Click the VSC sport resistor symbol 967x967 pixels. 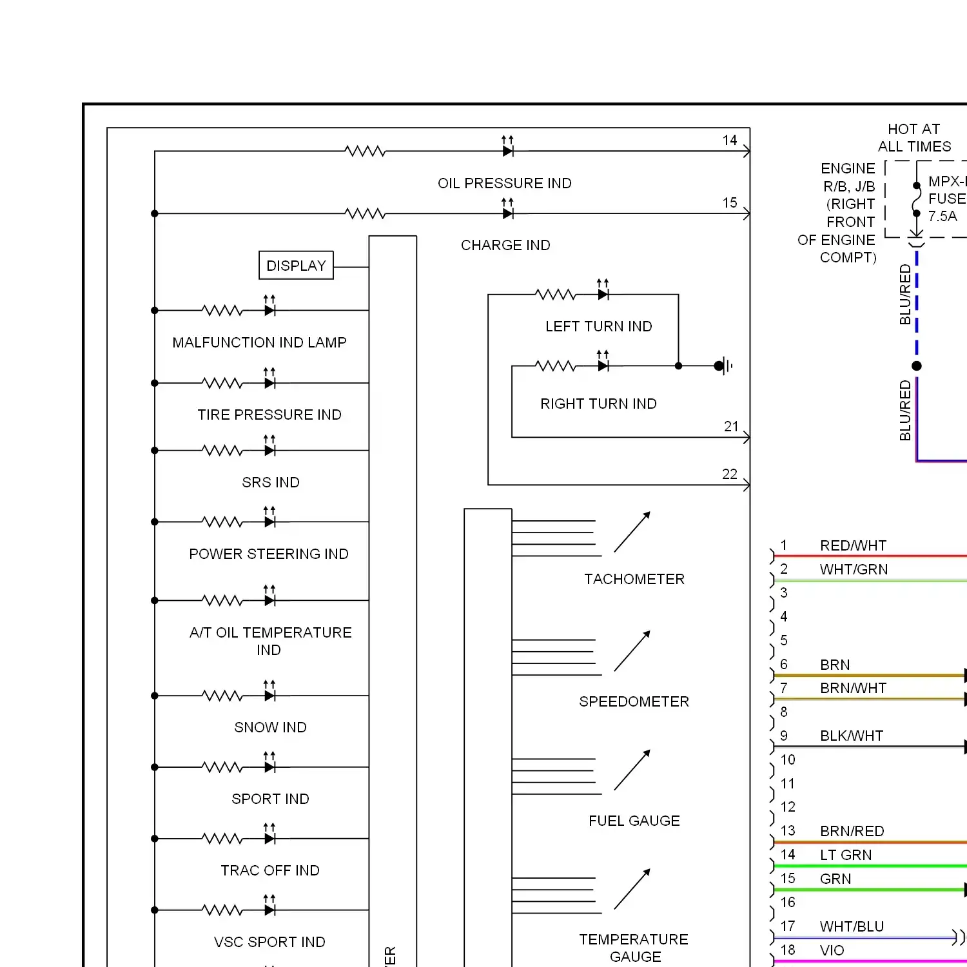tap(222, 910)
